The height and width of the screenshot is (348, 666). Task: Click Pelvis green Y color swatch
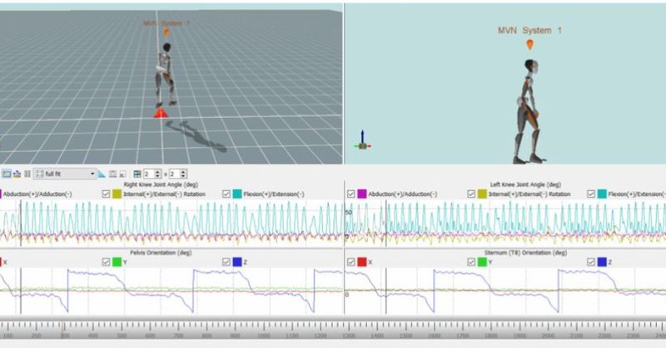(x=117, y=262)
